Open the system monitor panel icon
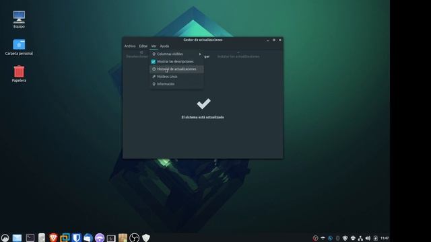 click(111, 238)
